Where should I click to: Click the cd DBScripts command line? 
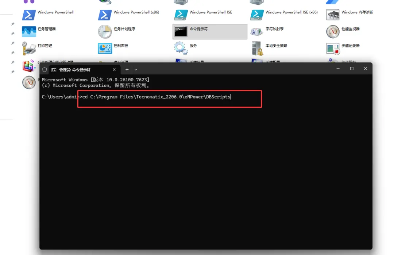pyautogui.click(x=157, y=97)
